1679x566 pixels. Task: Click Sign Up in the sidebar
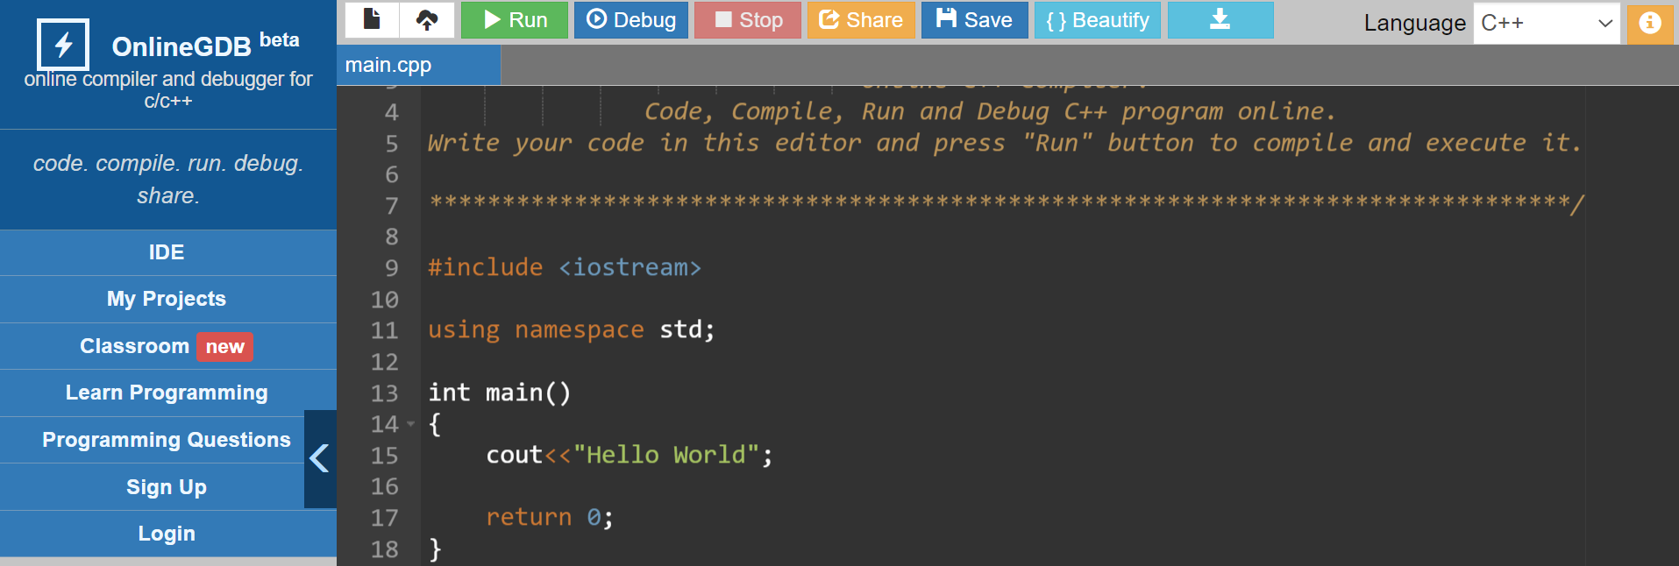click(167, 487)
